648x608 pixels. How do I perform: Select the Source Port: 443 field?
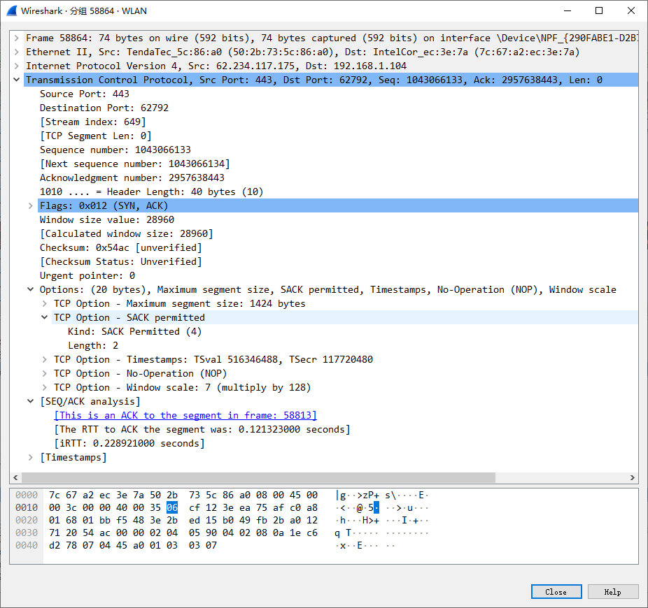[84, 94]
